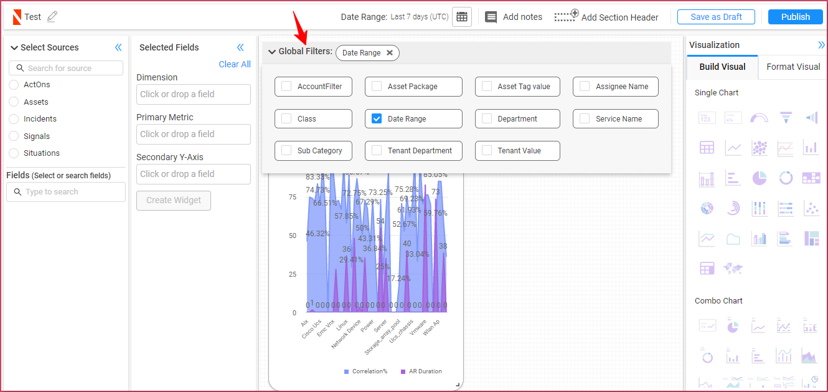Click the Create Widget button
The height and width of the screenshot is (392, 828).
coord(174,200)
